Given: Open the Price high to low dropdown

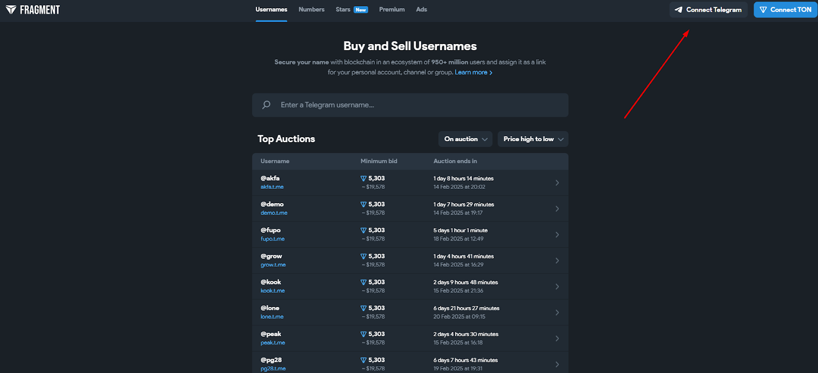Looking at the screenshot, I should pyautogui.click(x=533, y=139).
